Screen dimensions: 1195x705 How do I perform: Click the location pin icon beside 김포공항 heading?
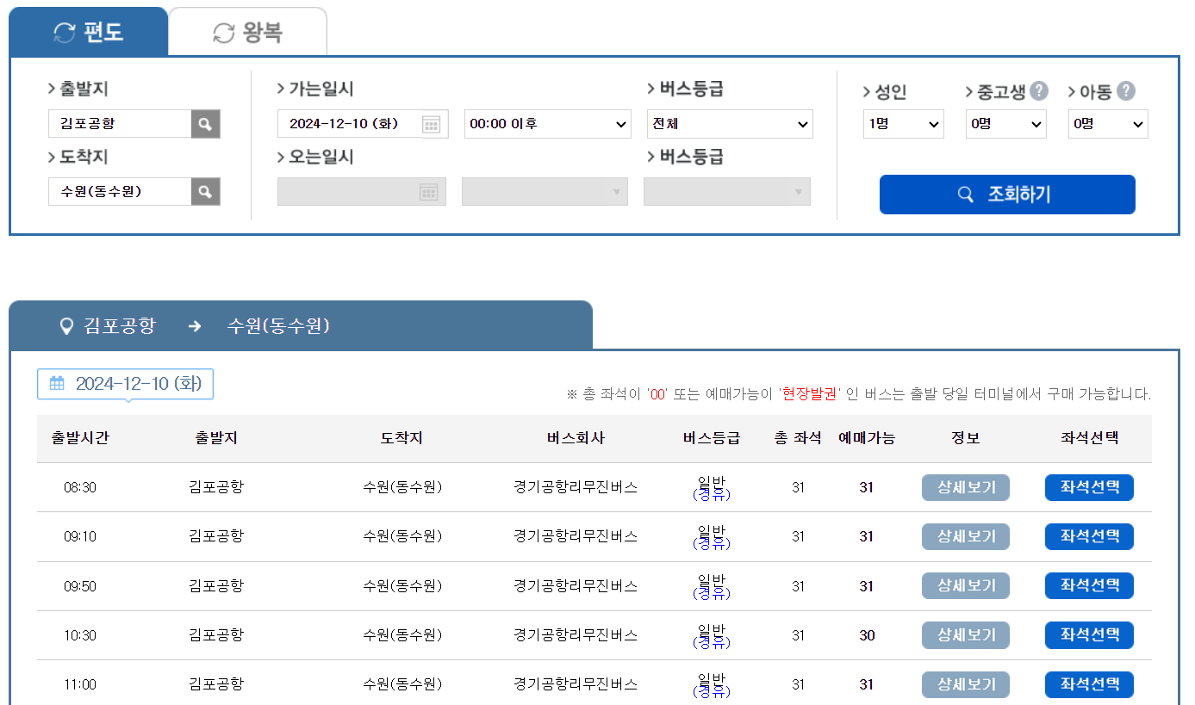coord(66,326)
